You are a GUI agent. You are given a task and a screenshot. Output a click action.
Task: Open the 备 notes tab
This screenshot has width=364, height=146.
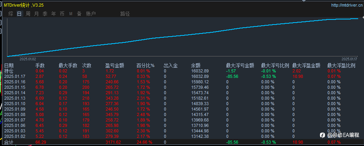[79, 14]
